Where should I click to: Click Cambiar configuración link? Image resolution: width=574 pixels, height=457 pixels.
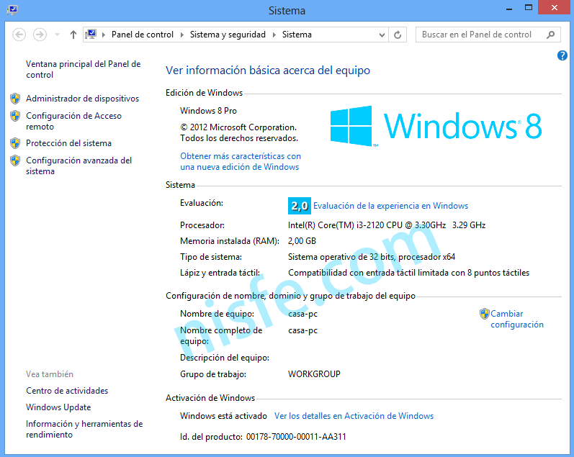pyautogui.click(x=517, y=319)
